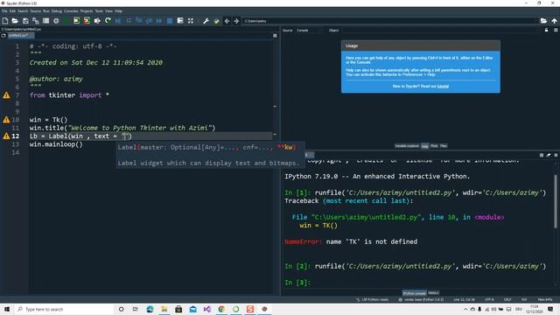Screen dimensions: 560x315
Task: Switch to the Variable explorer tab
Action: [x=407, y=146]
